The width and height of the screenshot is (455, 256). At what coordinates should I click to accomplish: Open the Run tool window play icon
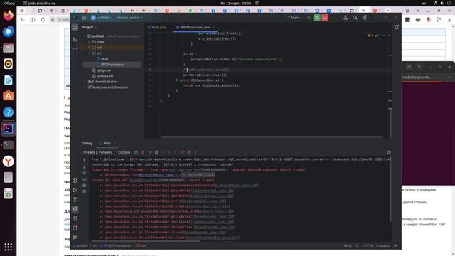(x=75, y=190)
